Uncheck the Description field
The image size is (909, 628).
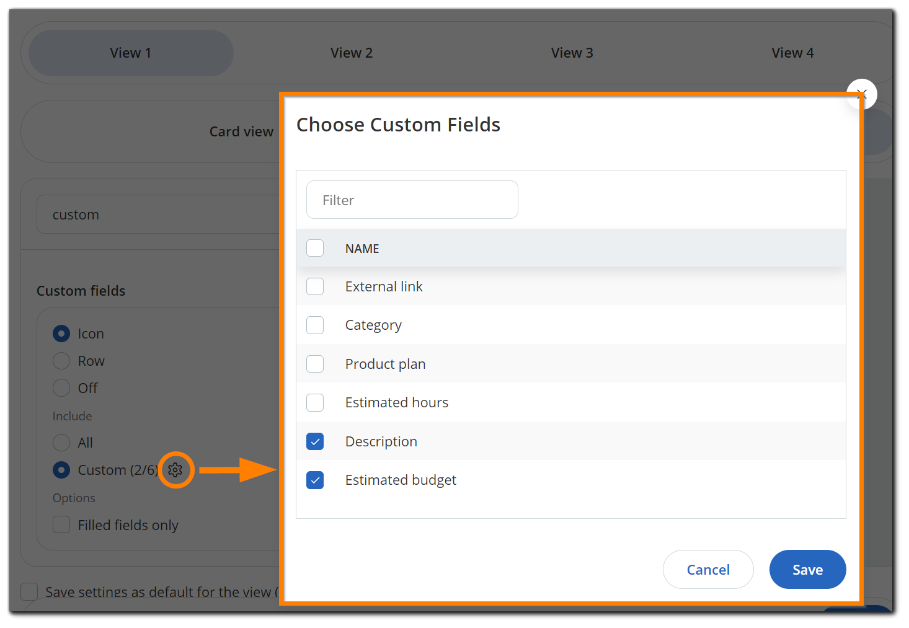click(315, 441)
